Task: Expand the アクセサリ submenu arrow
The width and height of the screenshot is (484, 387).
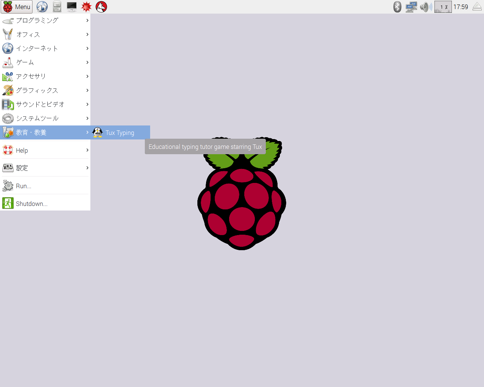Action: pos(87,76)
